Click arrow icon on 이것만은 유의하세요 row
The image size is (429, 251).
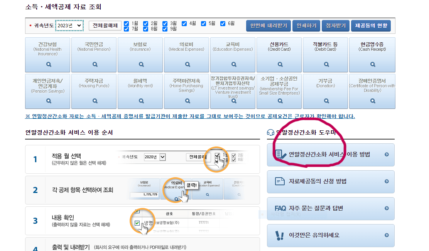click(x=387, y=235)
